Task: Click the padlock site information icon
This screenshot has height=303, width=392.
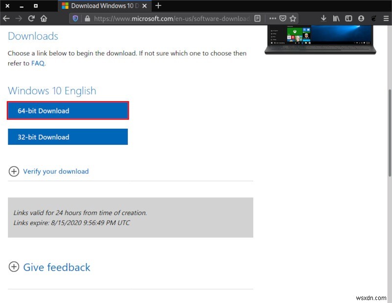Action: pos(86,18)
